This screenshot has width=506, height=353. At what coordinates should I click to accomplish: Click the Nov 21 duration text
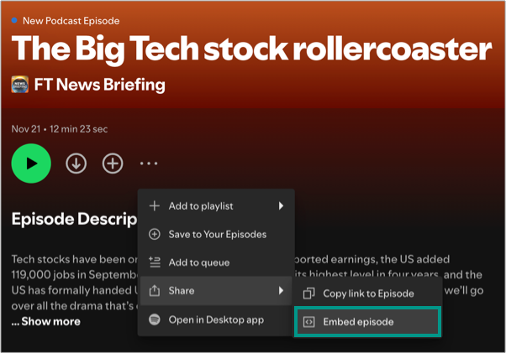tap(60, 129)
